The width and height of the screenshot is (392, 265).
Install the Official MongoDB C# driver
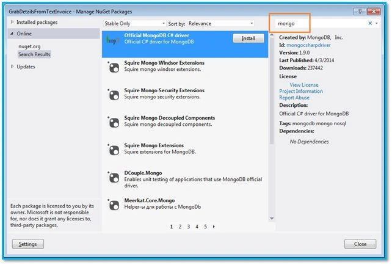coord(249,38)
